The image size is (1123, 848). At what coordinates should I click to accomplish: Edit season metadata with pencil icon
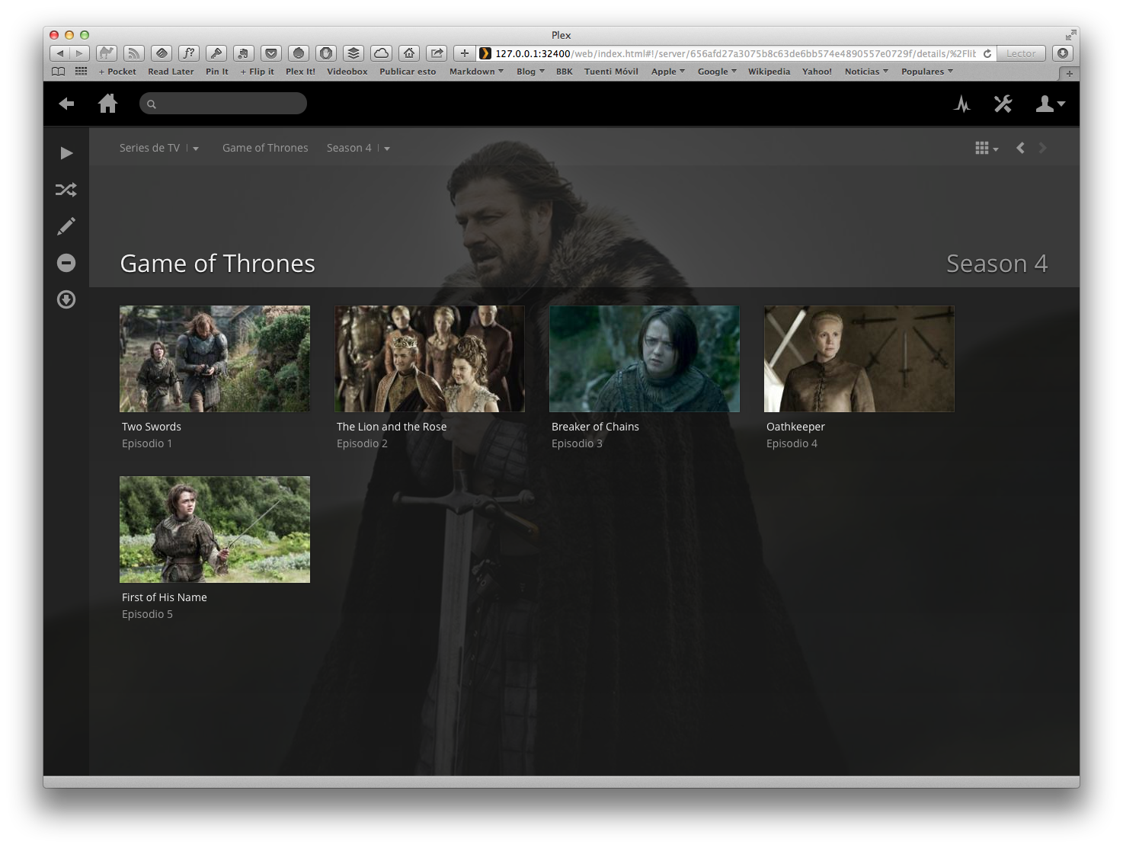66,226
